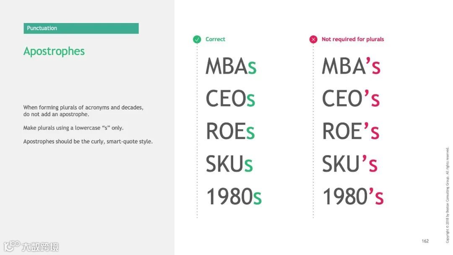453x255 pixels.
Task: Click the incorrect '1980's' example
Action: tap(353, 197)
